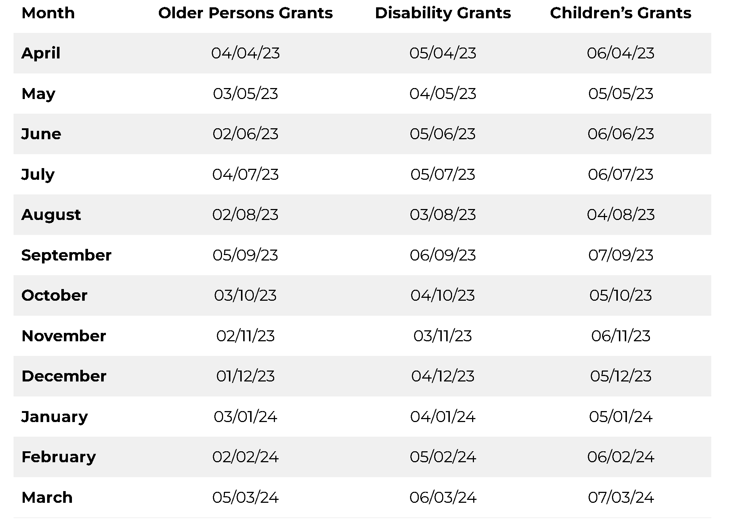Select the Older Persons Grants header

(x=245, y=13)
